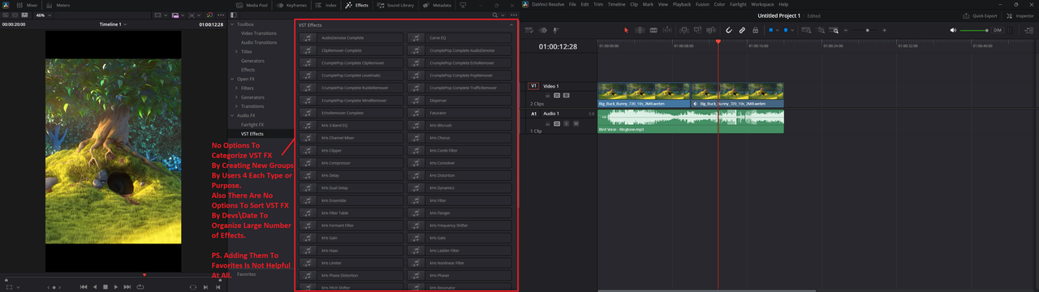Select Carve EQ effect
Image resolution: width=1039 pixels, height=292 pixels.
click(x=460, y=38)
